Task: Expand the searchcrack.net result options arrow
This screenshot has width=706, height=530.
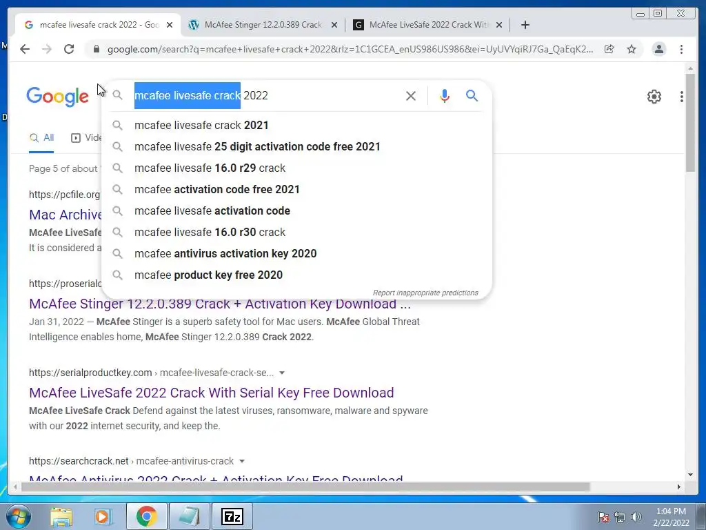Action: pyautogui.click(x=242, y=461)
